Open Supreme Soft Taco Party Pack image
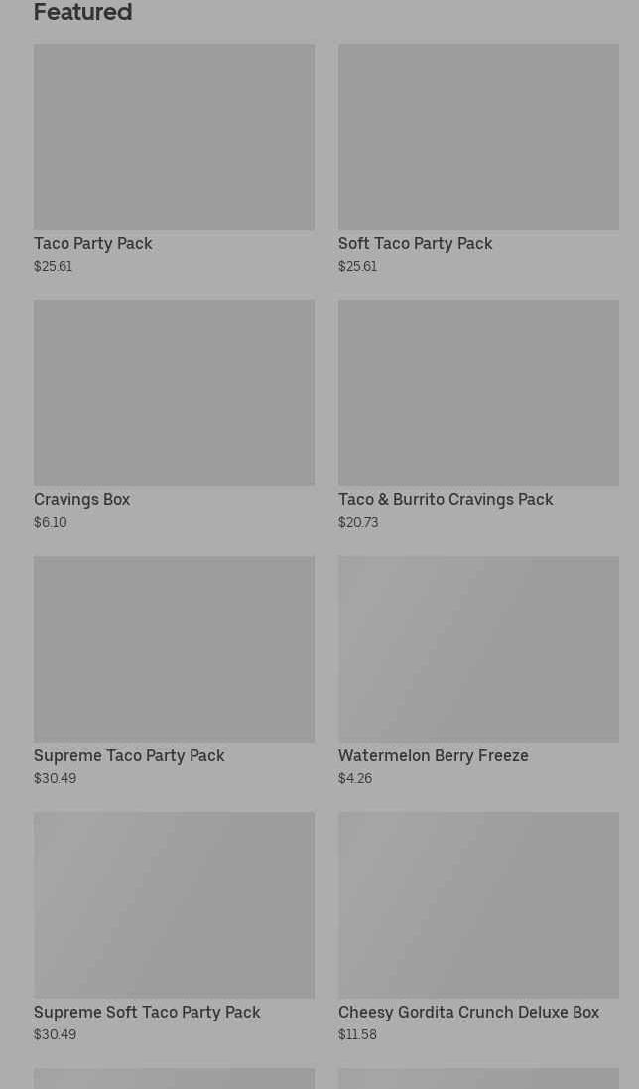639x1089 pixels. [x=174, y=905]
